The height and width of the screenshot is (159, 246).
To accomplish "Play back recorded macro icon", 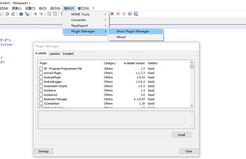I will point(124,14).
